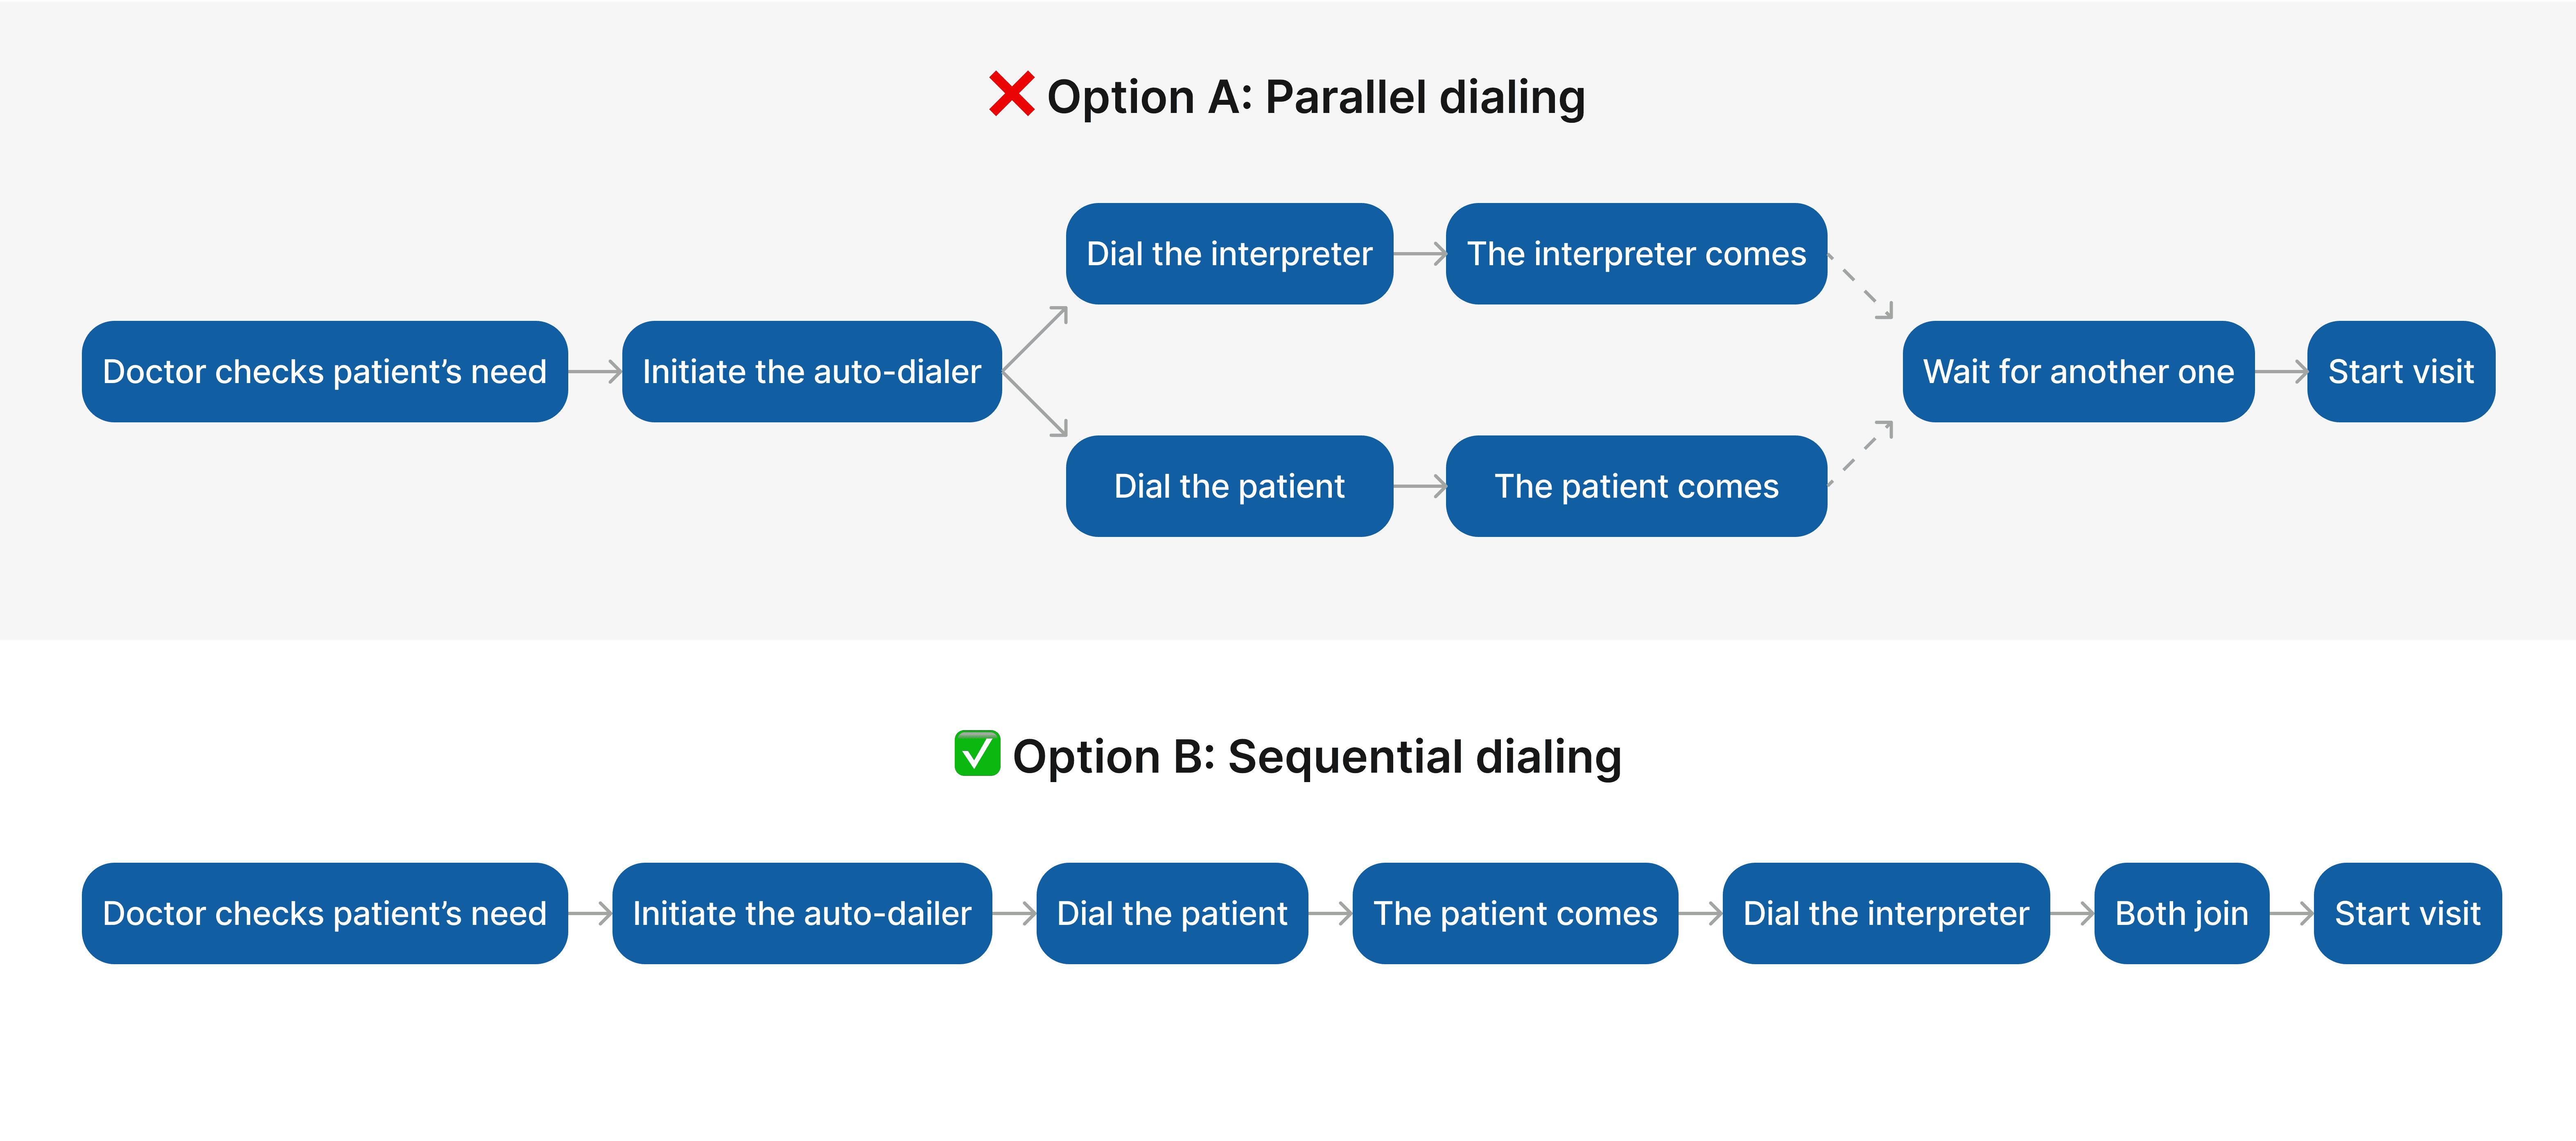The image size is (2576, 1141).
Task: Click the 'Both join' node
Action: pyautogui.click(x=2181, y=913)
